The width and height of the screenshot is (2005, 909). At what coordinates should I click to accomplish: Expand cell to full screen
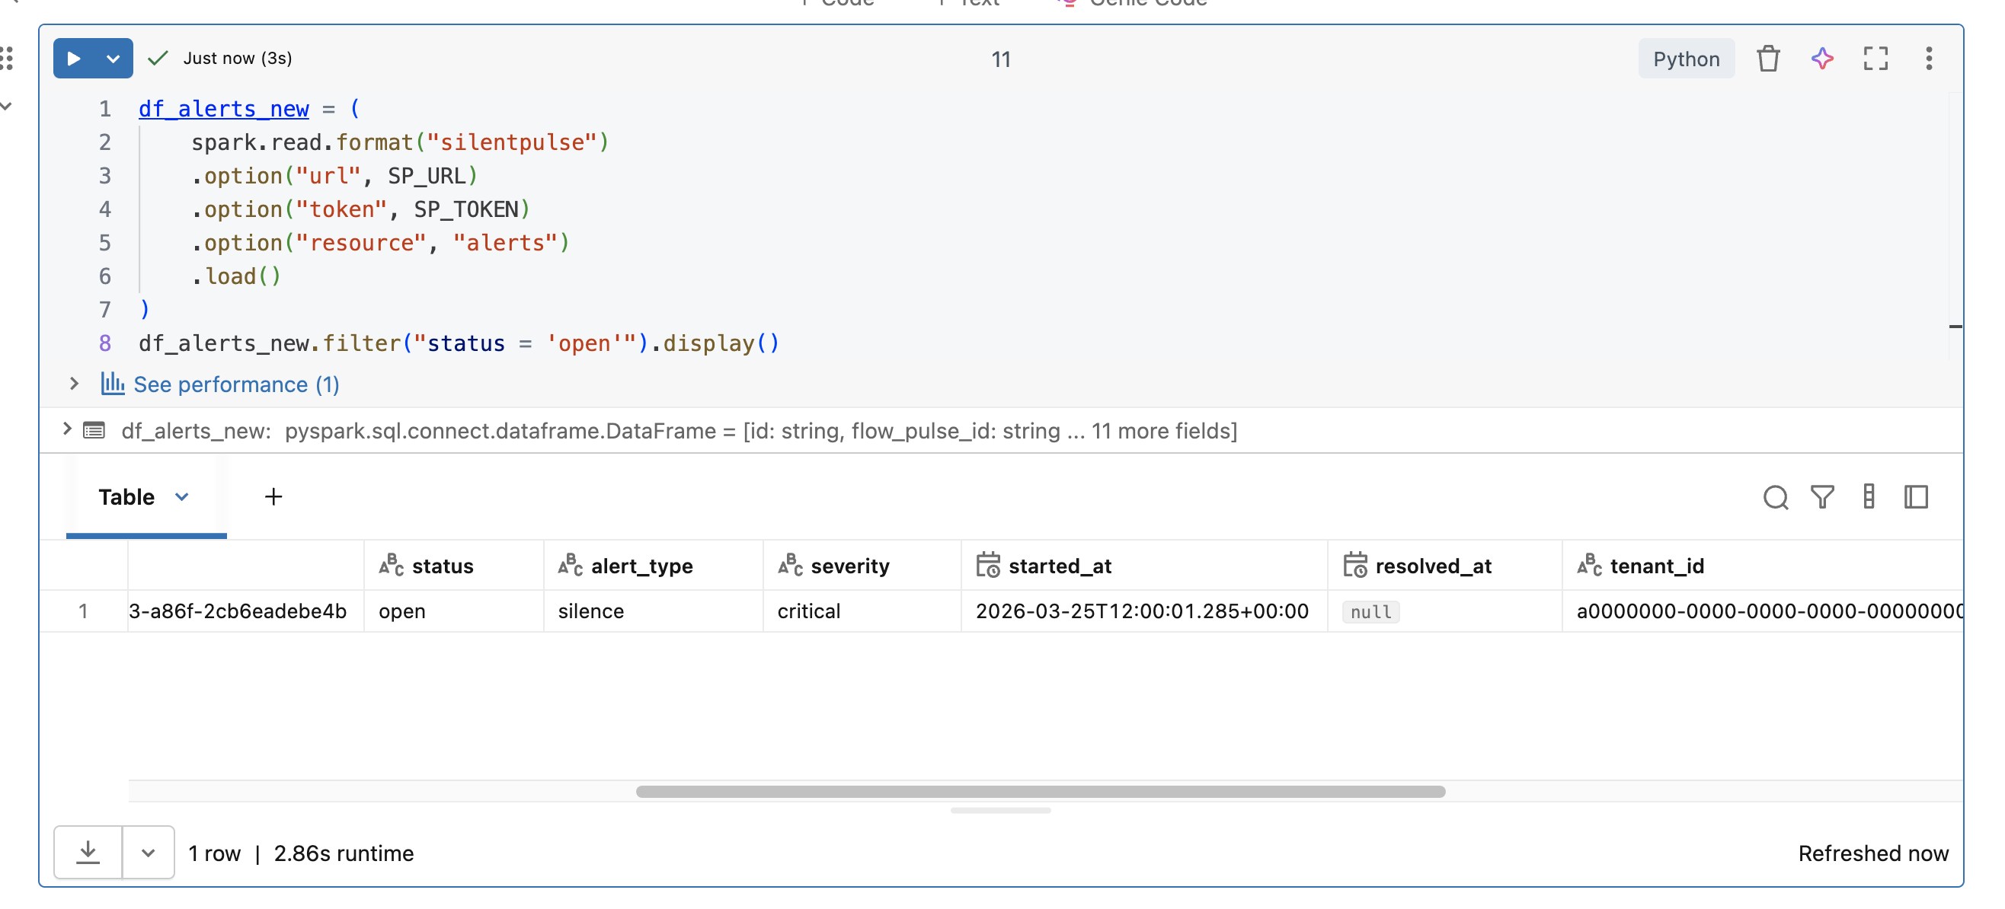pyautogui.click(x=1875, y=59)
